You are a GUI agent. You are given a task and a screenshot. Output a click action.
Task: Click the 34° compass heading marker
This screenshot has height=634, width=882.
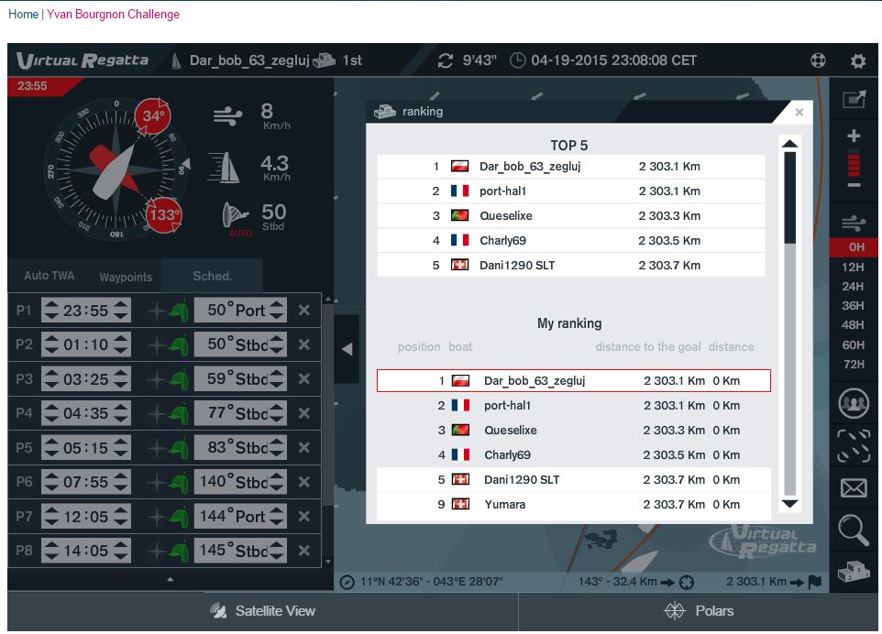tap(153, 116)
